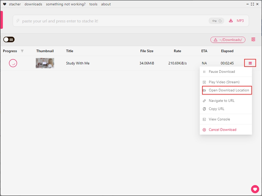Image resolution: width=262 pixels, height=196 pixels.
Task: Choose Play Video (Stream) menu item
Action: click(x=226, y=82)
